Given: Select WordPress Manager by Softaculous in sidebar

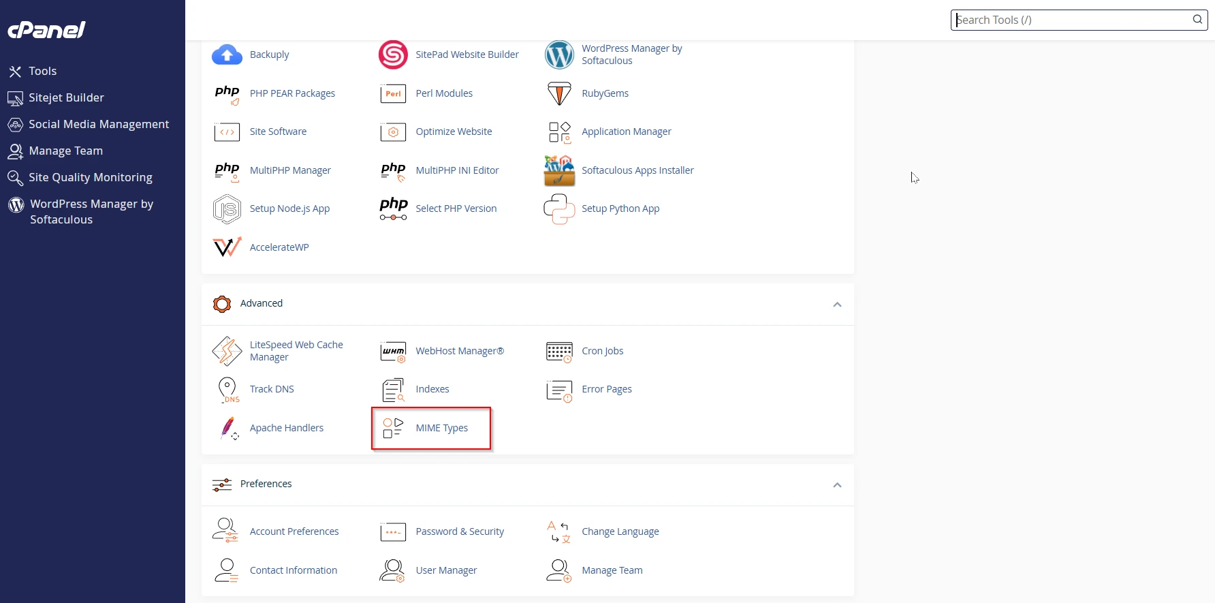Looking at the screenshot, I should point(93,211).
